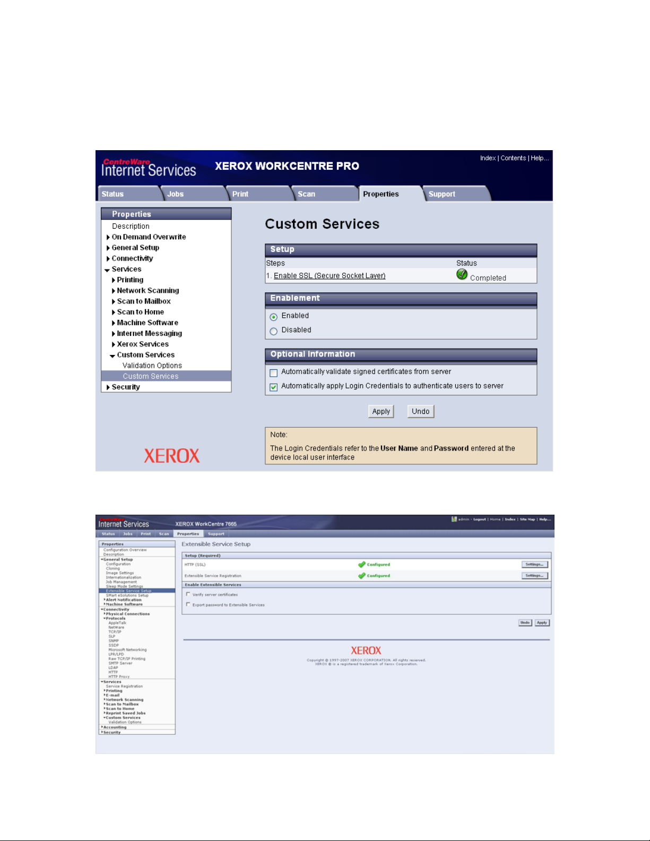The height and width of the screenshot is (841, 650).
Task: Click the green Completed status check icon
Action: [462, 274]
